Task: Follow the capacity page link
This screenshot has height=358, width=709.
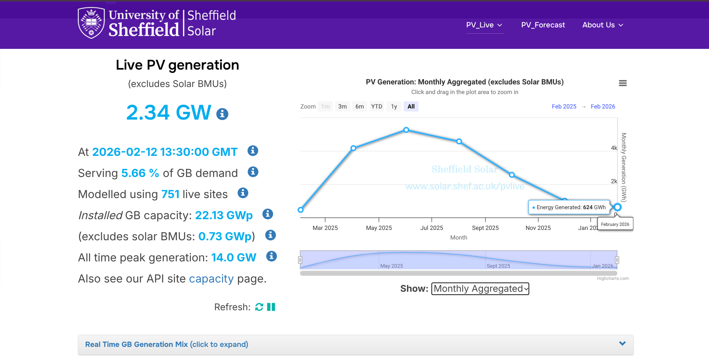Action: pyautogui.click(x=211, y=279)
